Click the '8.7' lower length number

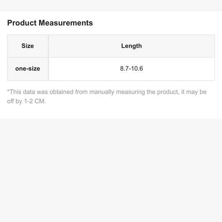click(x=124, y=69)
